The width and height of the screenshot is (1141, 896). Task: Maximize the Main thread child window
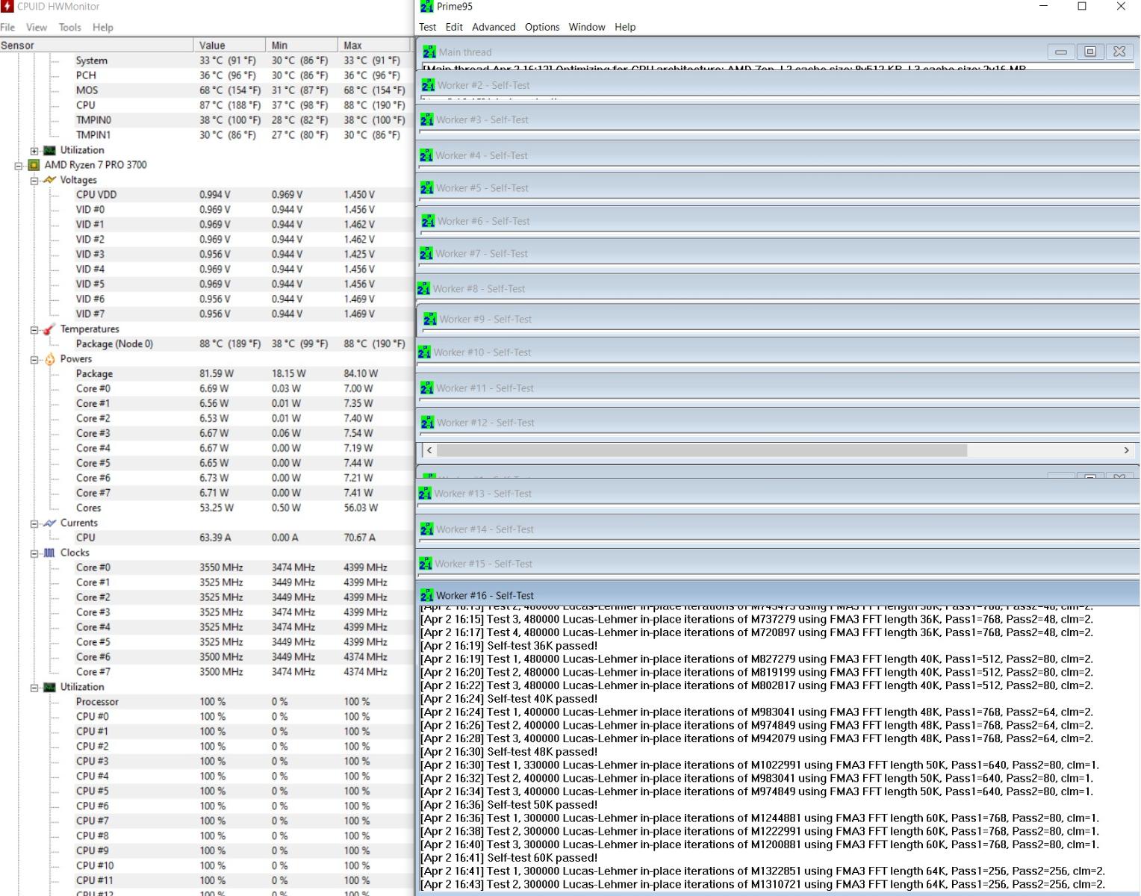point(1090,52)
